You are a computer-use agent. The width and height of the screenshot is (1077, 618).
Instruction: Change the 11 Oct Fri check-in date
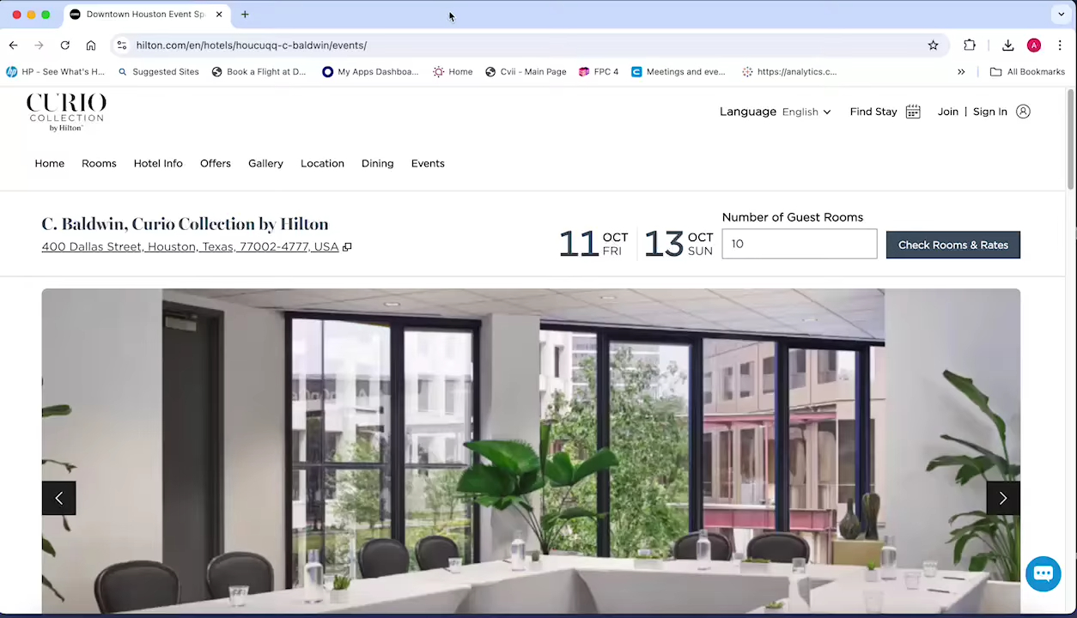click(593, 244)
